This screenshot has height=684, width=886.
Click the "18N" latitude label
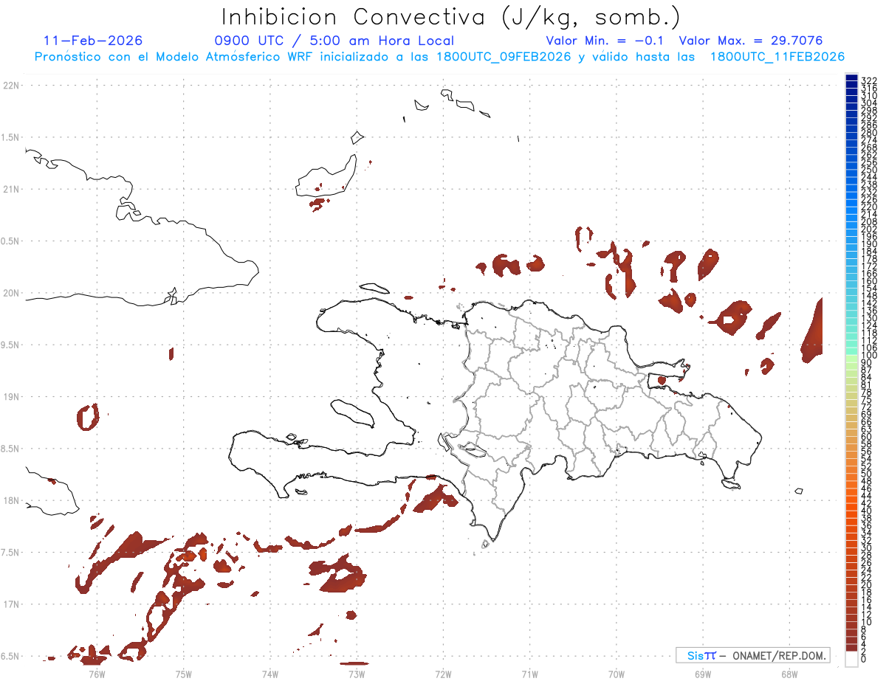[11, 500]
